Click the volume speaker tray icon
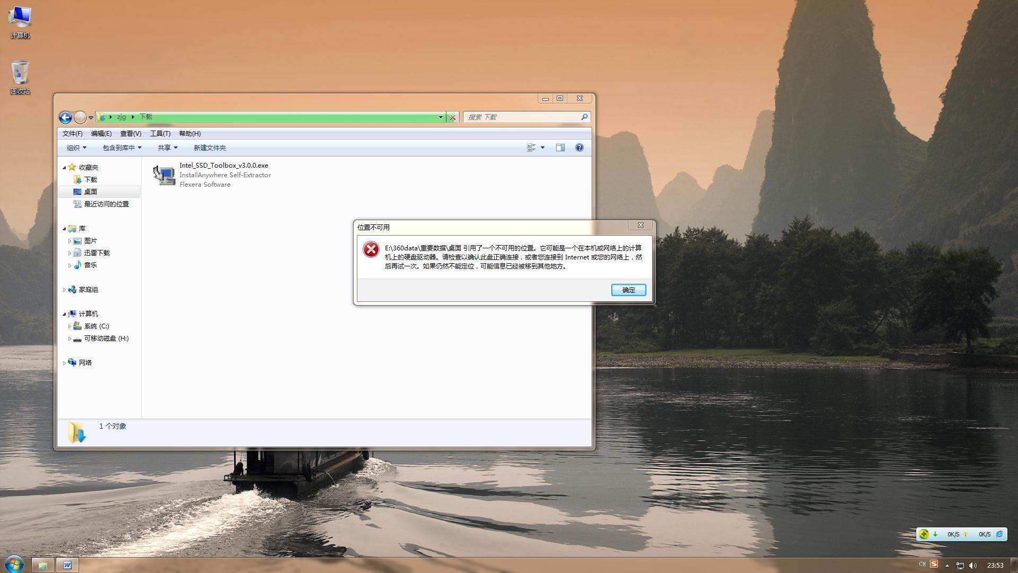 click(x=972, y=565)
